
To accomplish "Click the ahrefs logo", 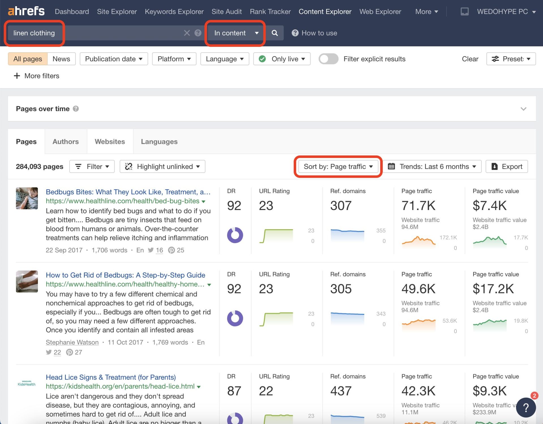I will [26, 11].
